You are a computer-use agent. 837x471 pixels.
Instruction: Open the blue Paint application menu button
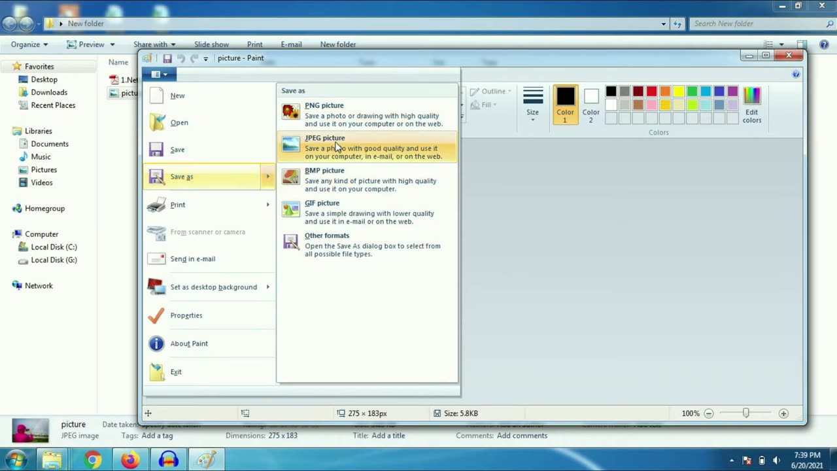click(x=159, y=74)
